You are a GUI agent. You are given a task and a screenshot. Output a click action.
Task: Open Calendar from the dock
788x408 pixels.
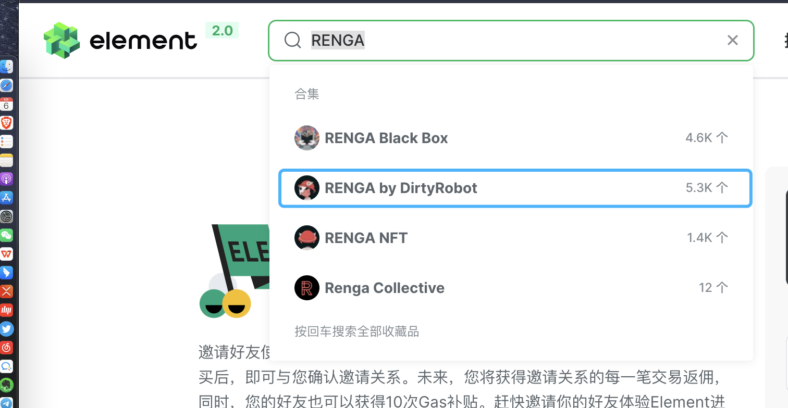tap(6, 104)
